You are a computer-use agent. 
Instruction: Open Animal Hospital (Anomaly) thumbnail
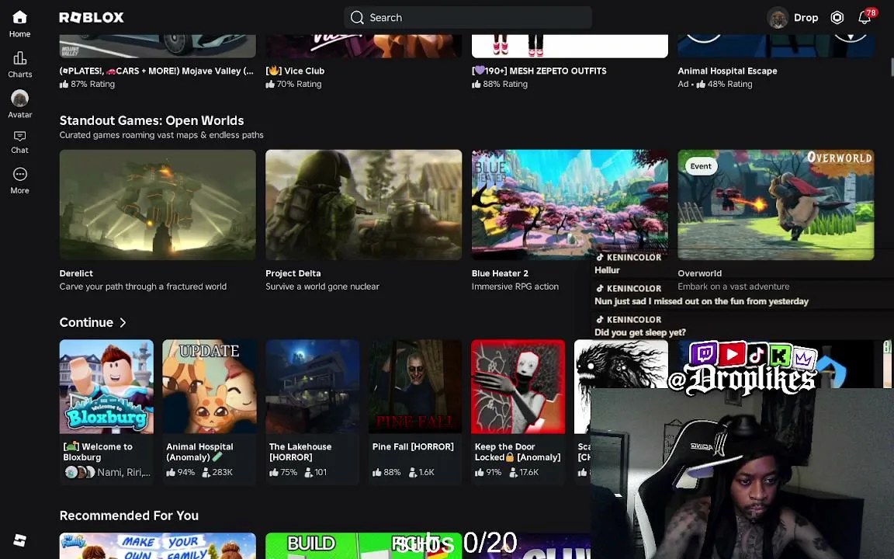(x=210, y=387)
